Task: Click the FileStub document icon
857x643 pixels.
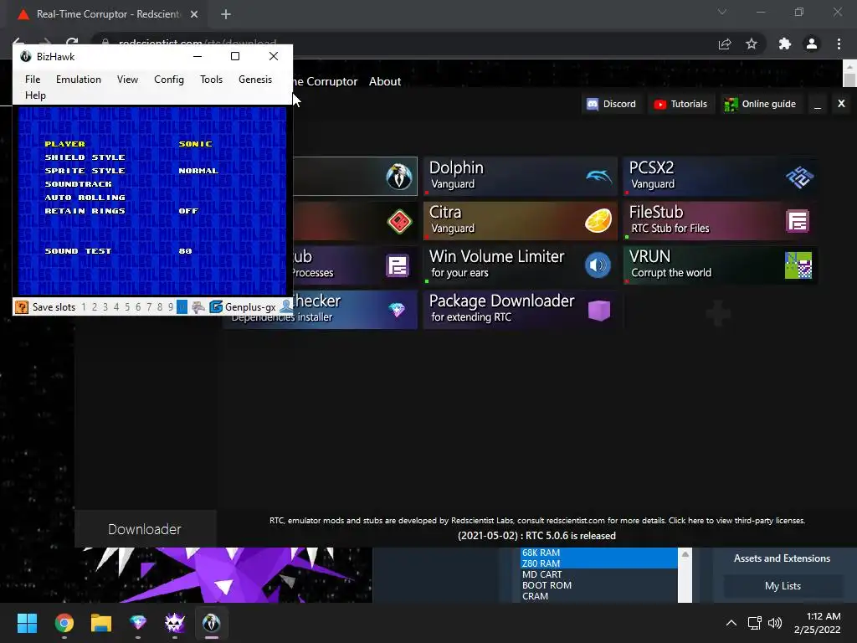Action: click(798, 221)
